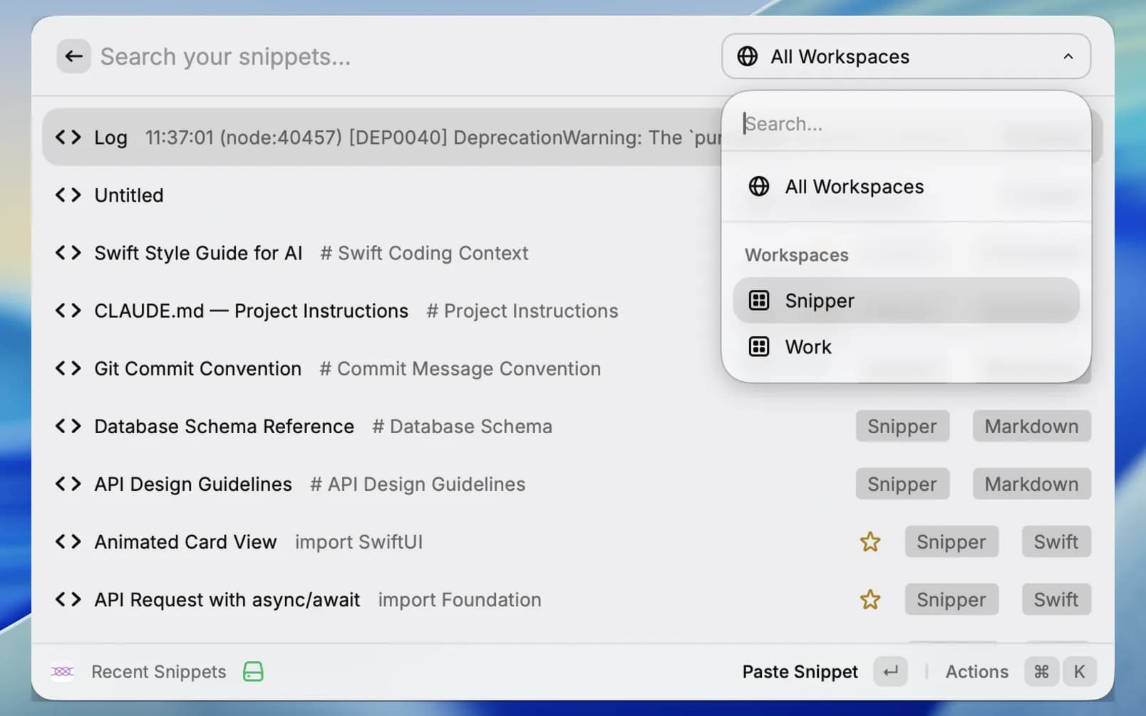1146x716 pixels.
Task: Click # Project Instructions preview text
Action: (x=522, y=311)
